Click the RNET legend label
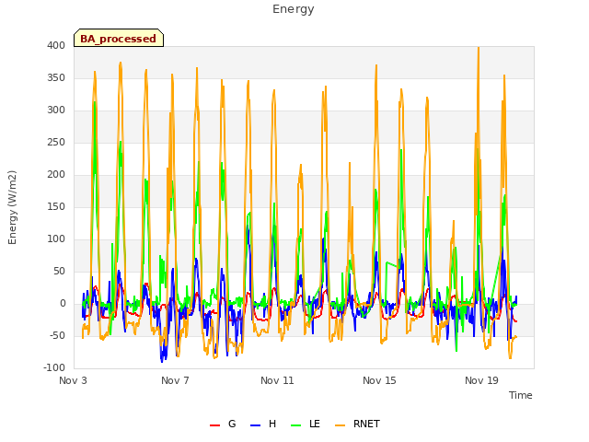Viewport: 589px width, 442px height. [x=366, y=424]
